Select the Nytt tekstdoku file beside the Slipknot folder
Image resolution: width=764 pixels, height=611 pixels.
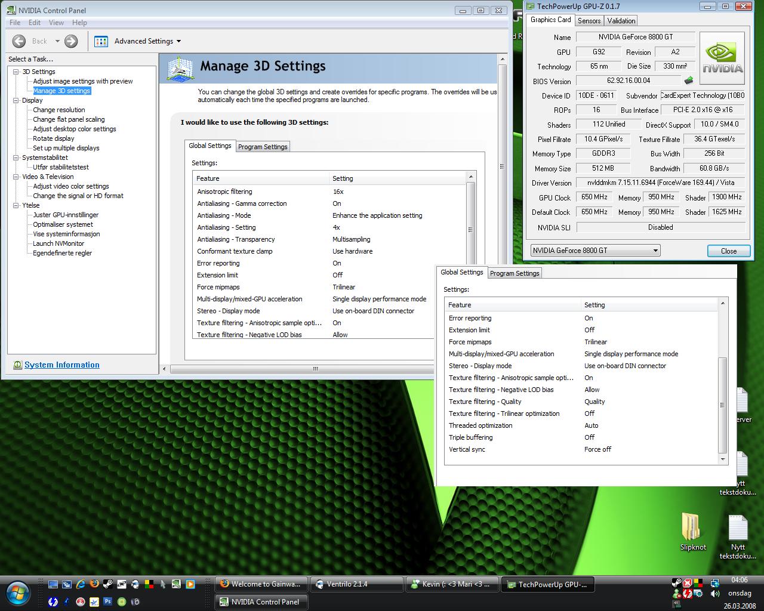738,537
